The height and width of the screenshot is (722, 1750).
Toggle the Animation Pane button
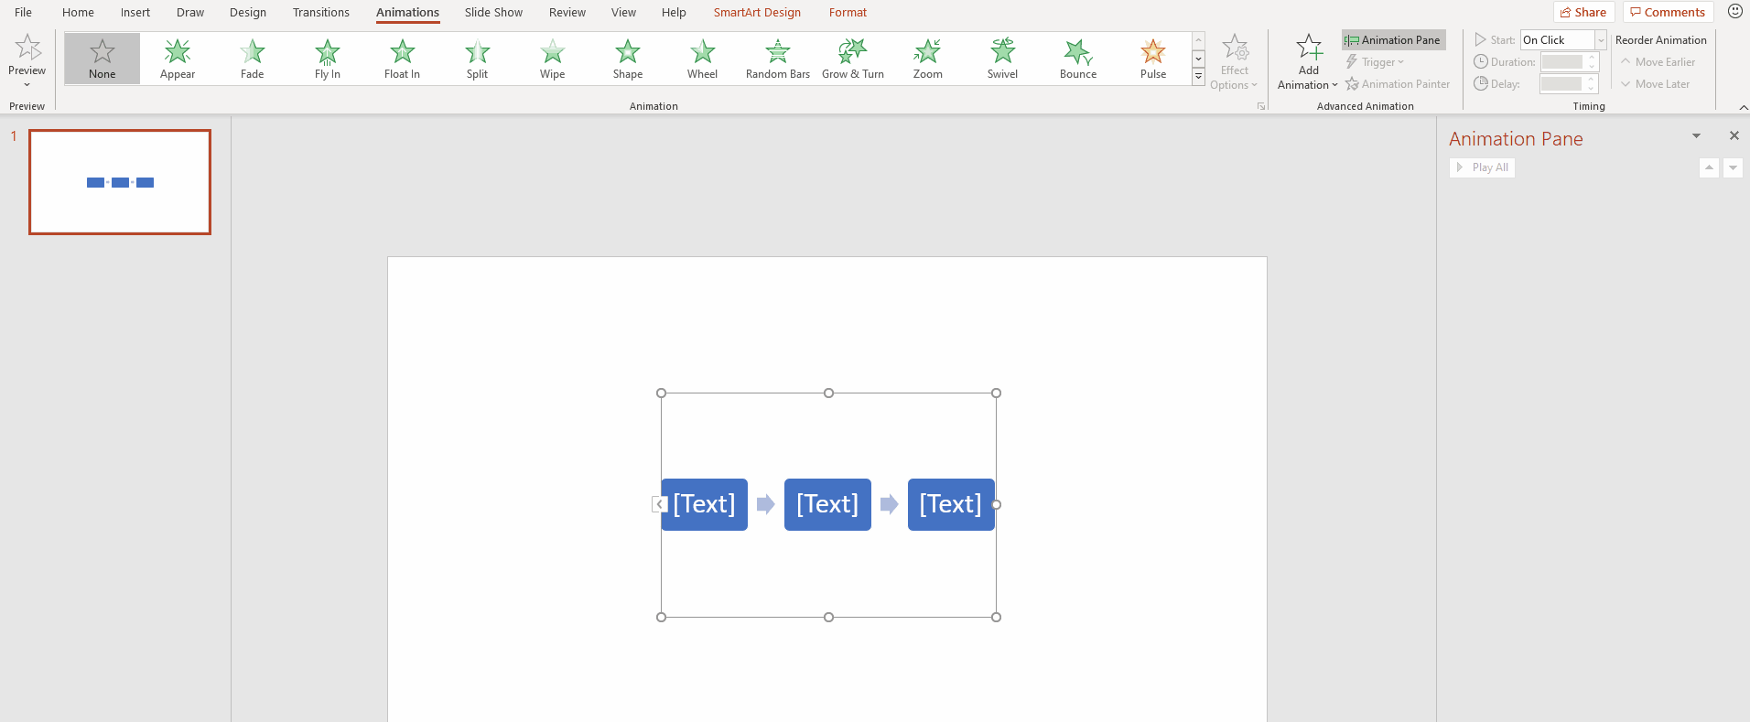click(1393, 40)
